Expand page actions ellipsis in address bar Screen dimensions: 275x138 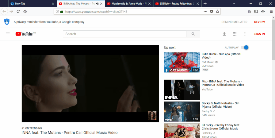(x=205, y=11)
